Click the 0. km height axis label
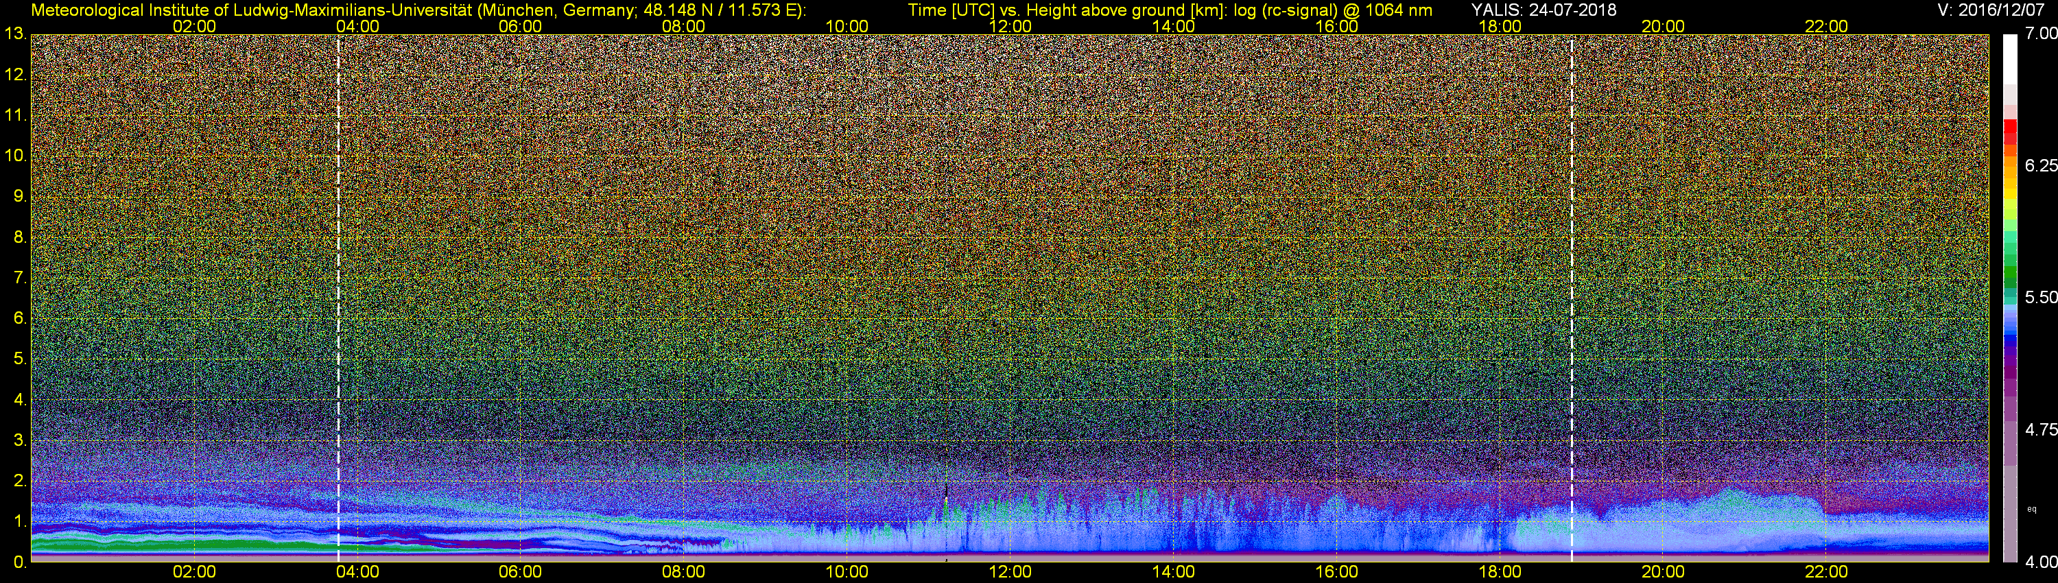 tap(20, 562)
